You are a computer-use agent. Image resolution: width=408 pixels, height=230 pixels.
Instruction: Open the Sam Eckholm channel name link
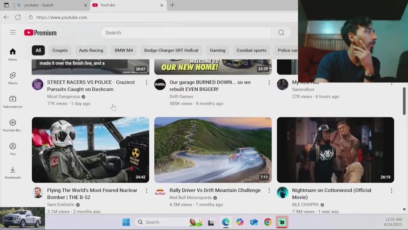(61, 204)
